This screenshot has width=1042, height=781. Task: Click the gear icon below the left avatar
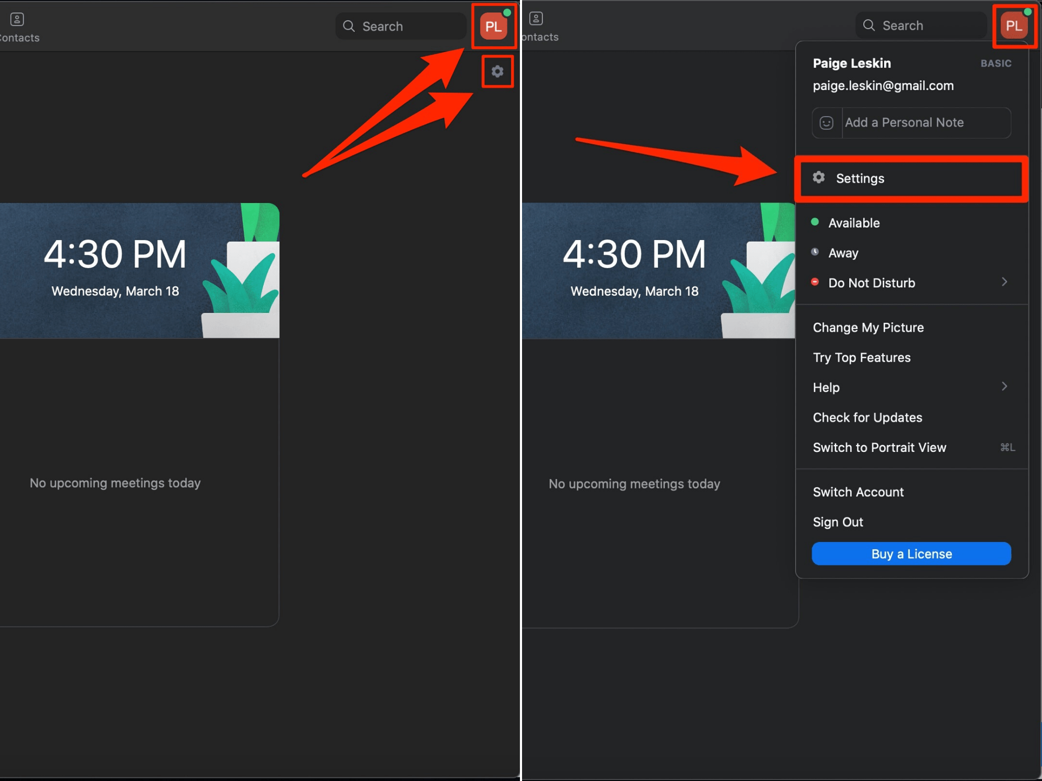click(498, 71)
